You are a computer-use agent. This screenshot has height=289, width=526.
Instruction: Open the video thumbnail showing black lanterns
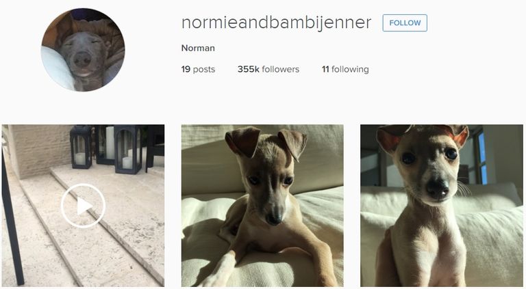pyautogui.click(x=83, y=206)
